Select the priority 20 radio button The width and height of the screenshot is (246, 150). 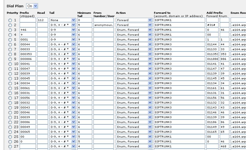[10, 112]
